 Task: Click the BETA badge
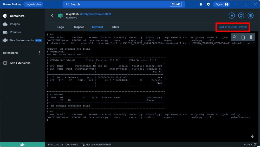[39, 40]
